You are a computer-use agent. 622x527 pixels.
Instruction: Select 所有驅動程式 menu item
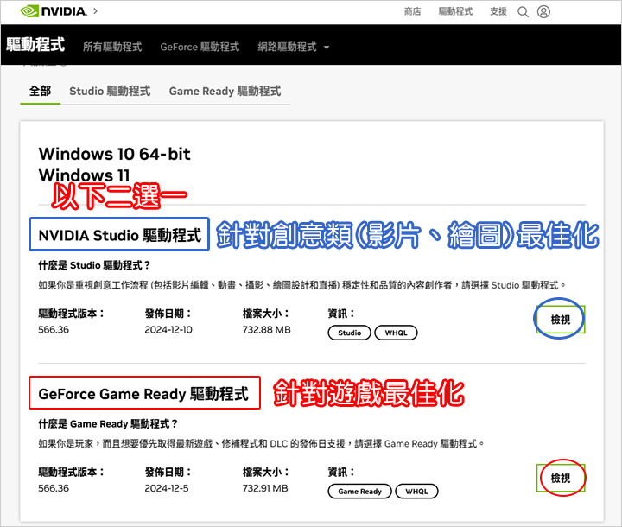pyautogui.click(x=112, y=47)
